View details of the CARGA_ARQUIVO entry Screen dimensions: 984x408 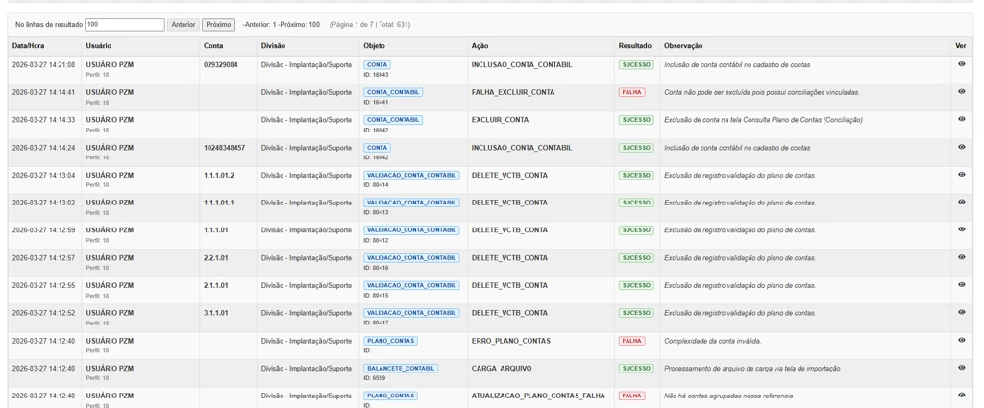pos(961,368)
